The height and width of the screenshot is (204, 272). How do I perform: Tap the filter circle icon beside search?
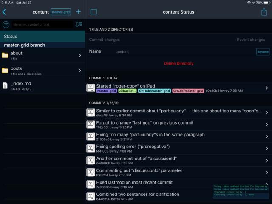[x=6, y=25]
